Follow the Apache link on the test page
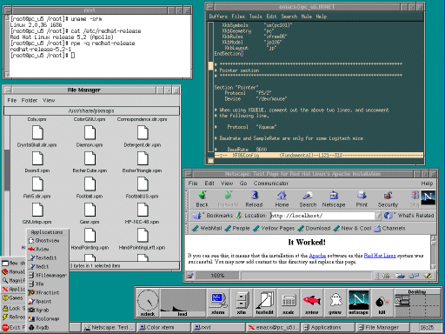Image resolution: width=445 pixels, height=334 pixels. point(317,256)
